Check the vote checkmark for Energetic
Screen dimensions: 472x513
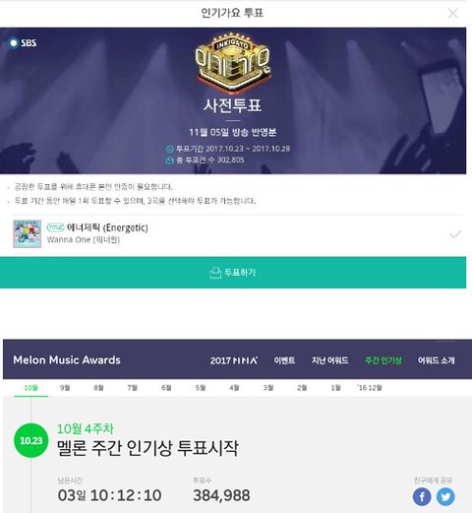455,233
